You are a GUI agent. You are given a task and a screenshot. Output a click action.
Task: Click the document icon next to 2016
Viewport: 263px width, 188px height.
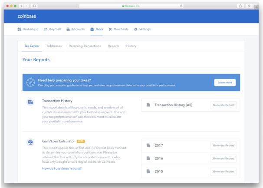(x=148, y=158)
